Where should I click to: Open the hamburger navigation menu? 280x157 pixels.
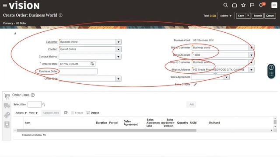[5, 6]
